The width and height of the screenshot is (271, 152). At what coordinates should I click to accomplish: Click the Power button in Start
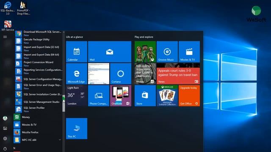(x=5, y=149)
